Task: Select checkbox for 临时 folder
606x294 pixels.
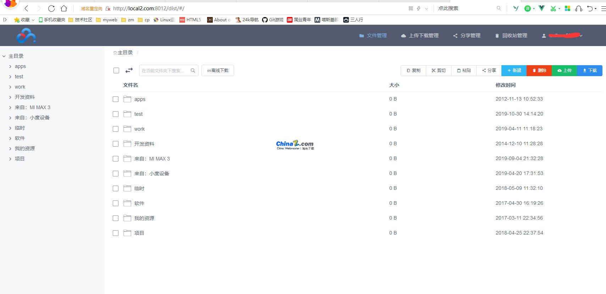Action: coord(116,188)
